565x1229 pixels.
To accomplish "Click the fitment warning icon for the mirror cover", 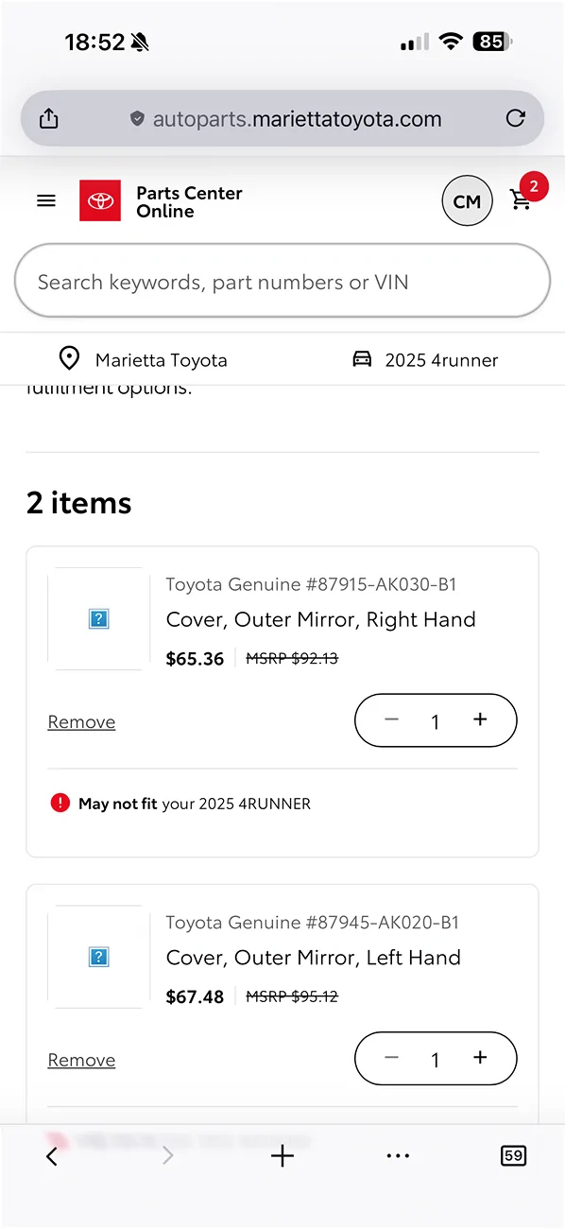I will coord(60,803).
